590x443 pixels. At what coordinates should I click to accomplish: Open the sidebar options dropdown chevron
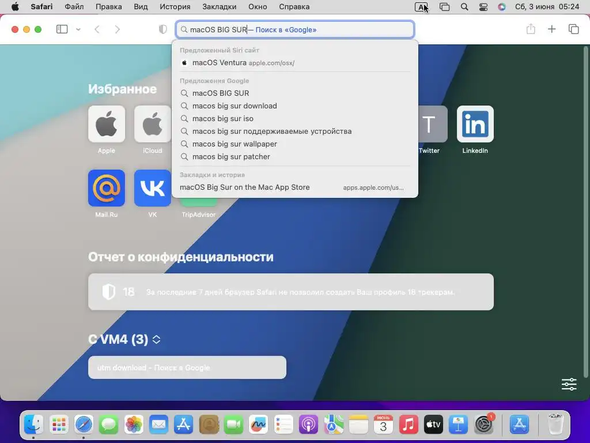pyautogui.click(x=78, y=29)
